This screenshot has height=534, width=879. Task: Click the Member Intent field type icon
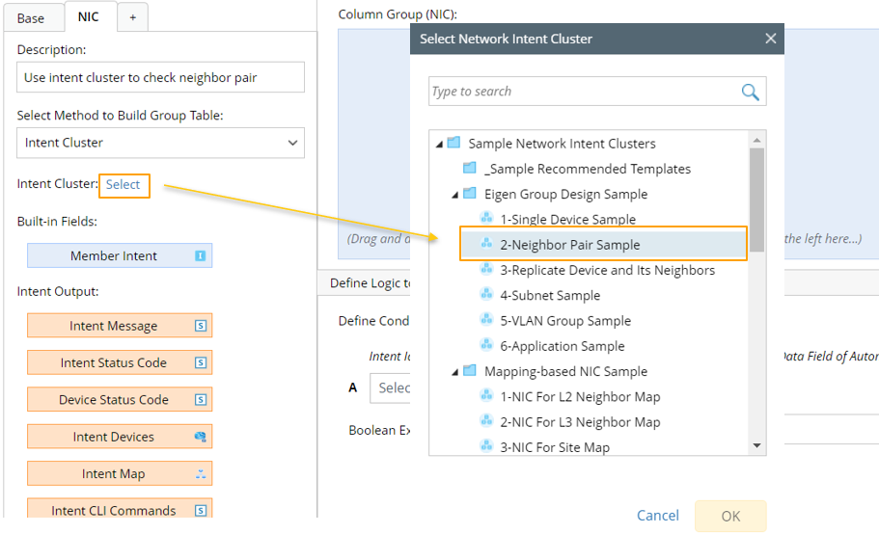coord(201,256)
